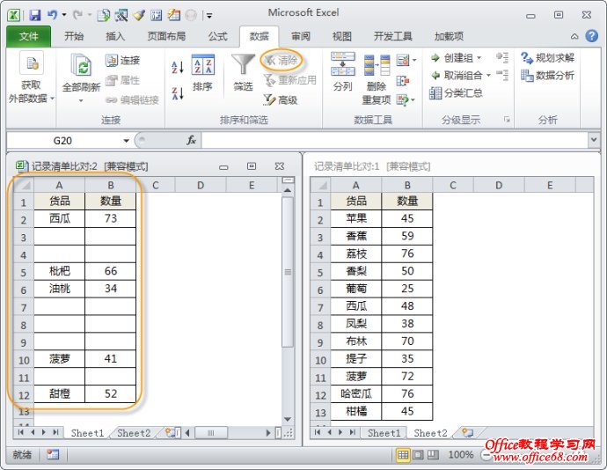Click the Filter (筛选) funnel icon
This screenshot has height=470, width=607.
[243, 66]
